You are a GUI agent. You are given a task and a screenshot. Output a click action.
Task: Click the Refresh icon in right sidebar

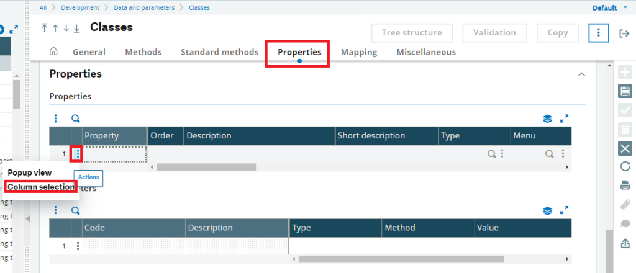(625, 166)
